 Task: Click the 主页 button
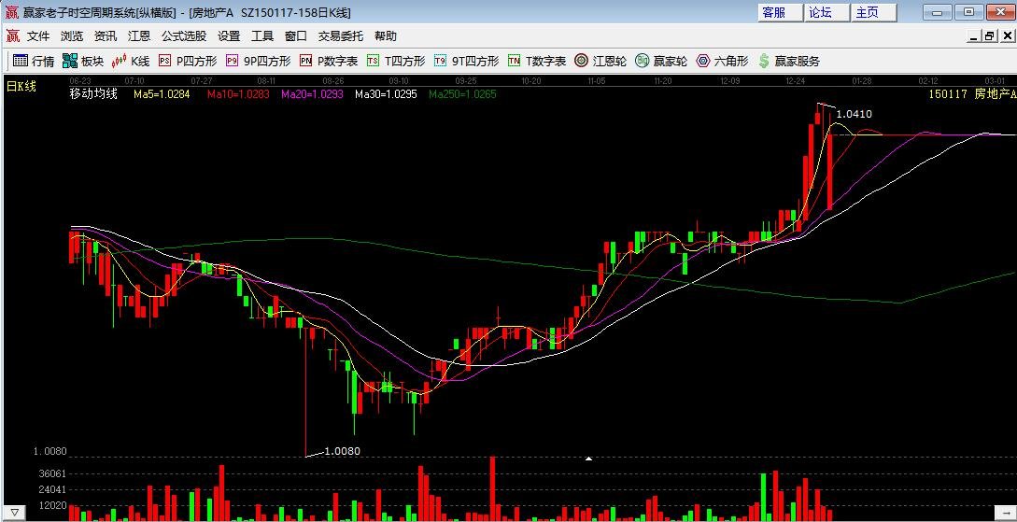pyautogui.click(x=872, y=12)
